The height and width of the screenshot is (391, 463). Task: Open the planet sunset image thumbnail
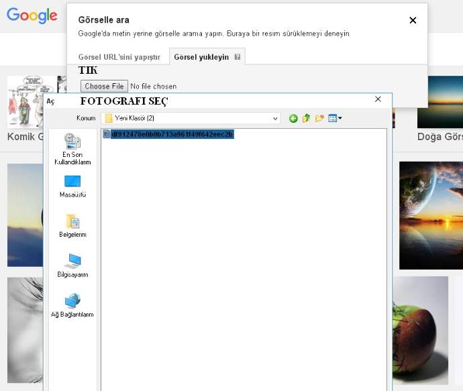pos(431,215)
